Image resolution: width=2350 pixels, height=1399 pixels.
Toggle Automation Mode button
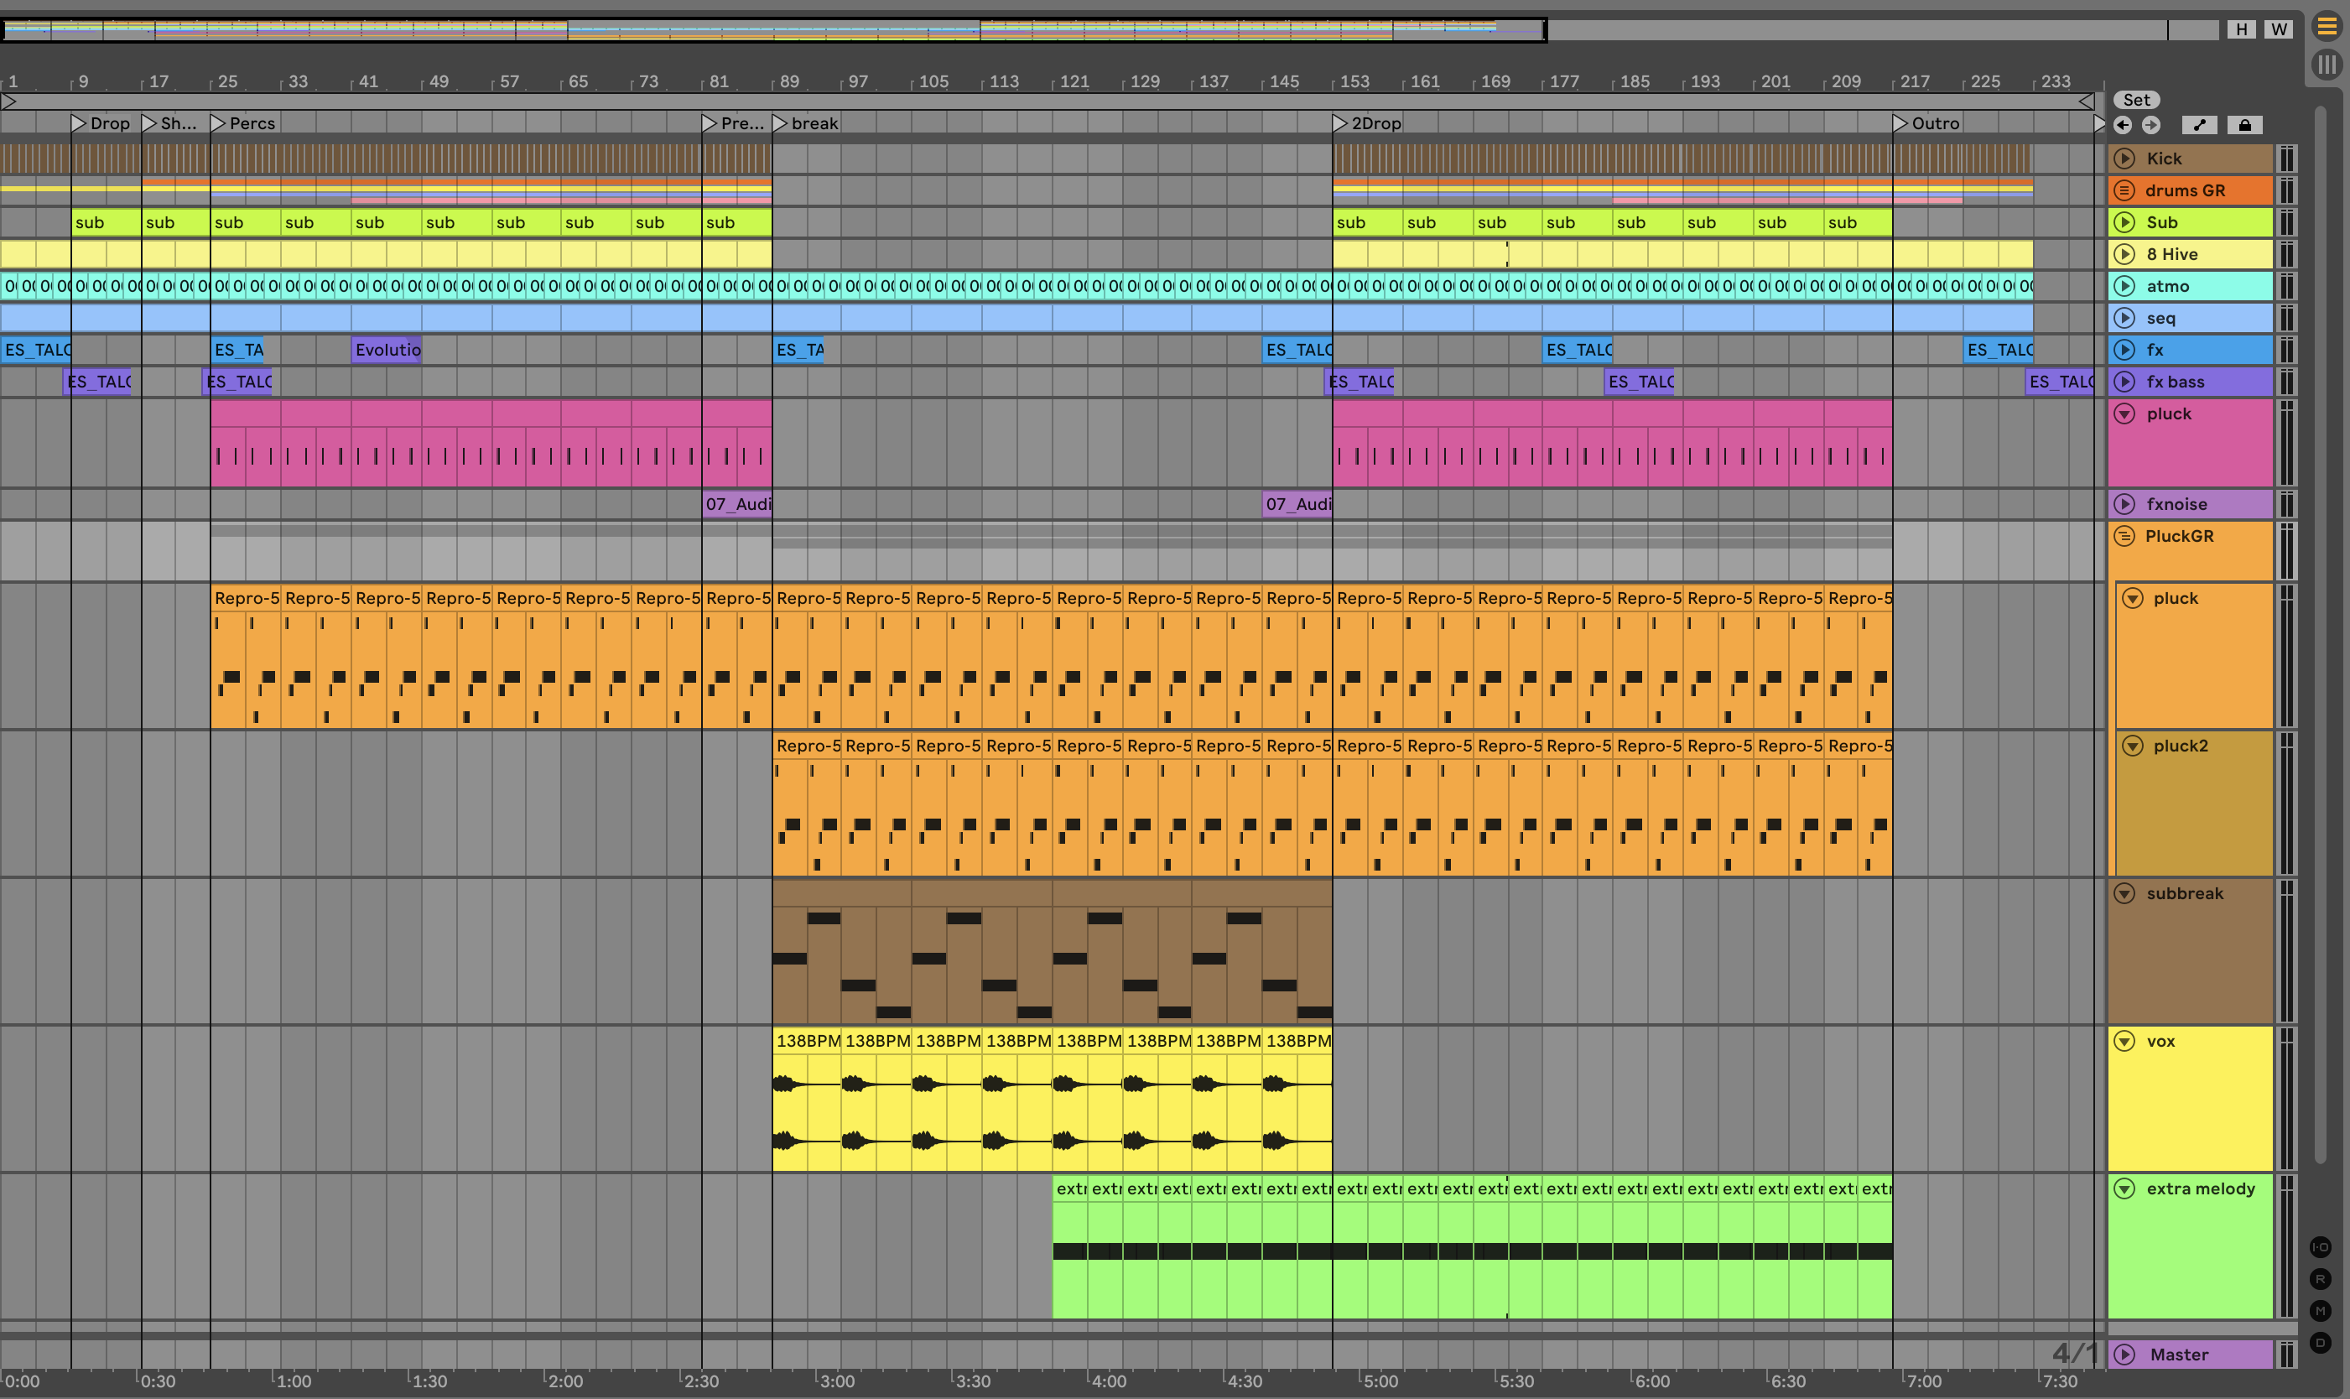pos(2199,124)
